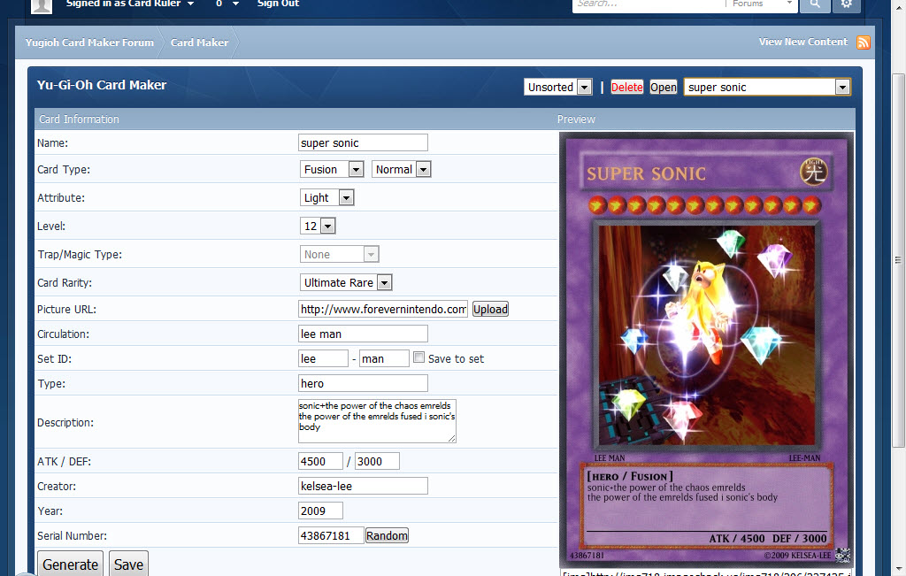Click the top search box
Image resolution: width=906 pixels, height=576 pixels.
[649, 4]
